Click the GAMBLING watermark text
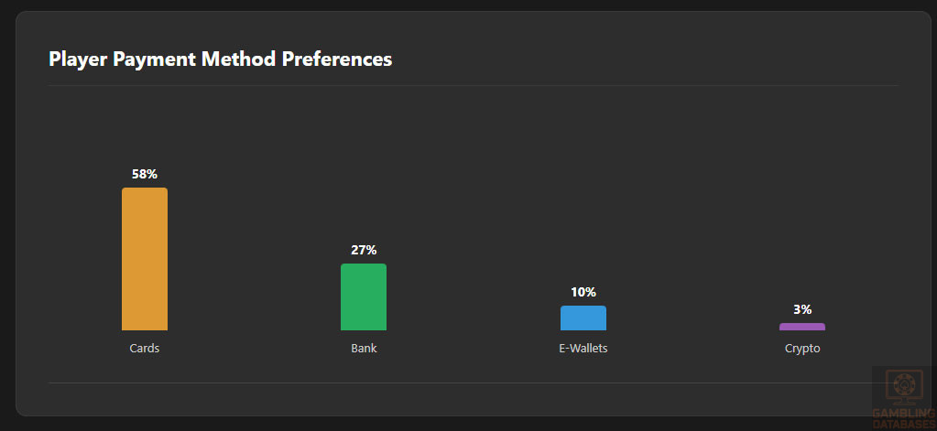 [x=905, y=415]
